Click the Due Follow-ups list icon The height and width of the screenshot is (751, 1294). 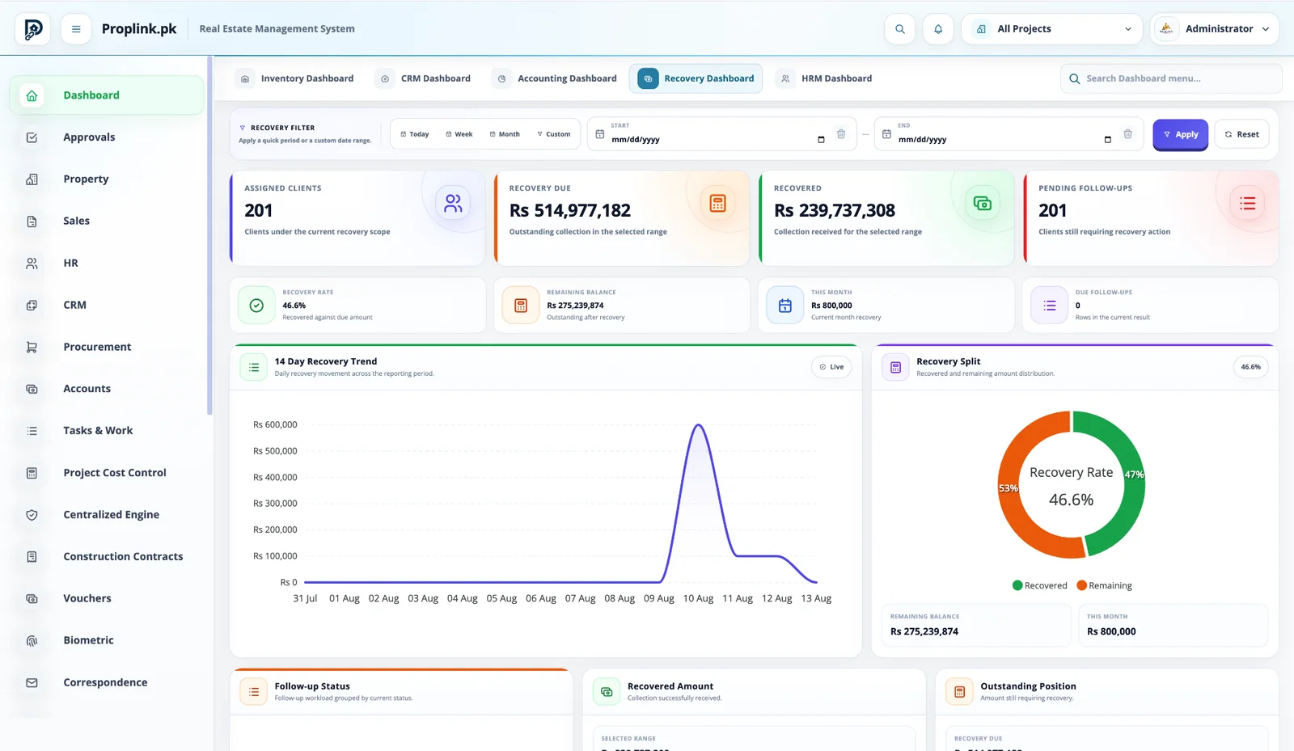pyautogui.click(x=1050, y=306)
